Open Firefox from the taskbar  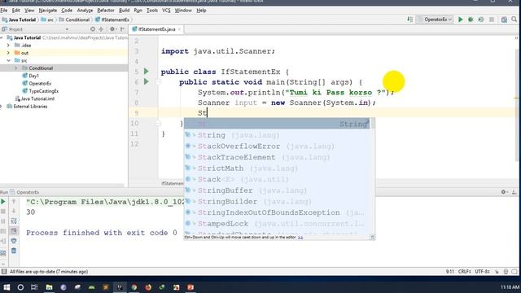[x=148, y=287]
